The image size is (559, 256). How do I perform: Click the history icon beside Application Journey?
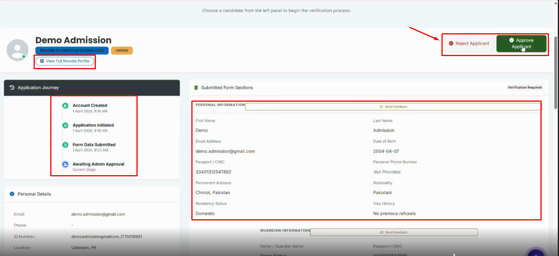point(12,88)
